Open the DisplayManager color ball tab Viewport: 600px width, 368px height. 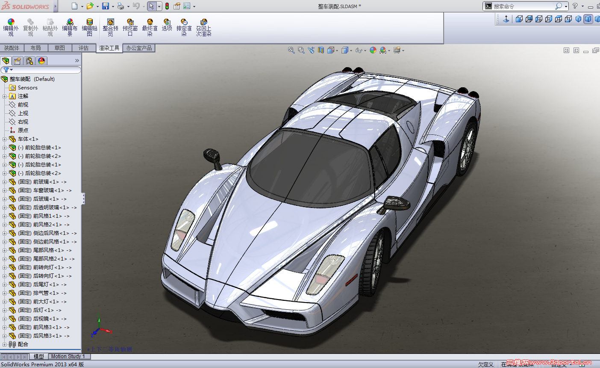[x=41, y=61]
